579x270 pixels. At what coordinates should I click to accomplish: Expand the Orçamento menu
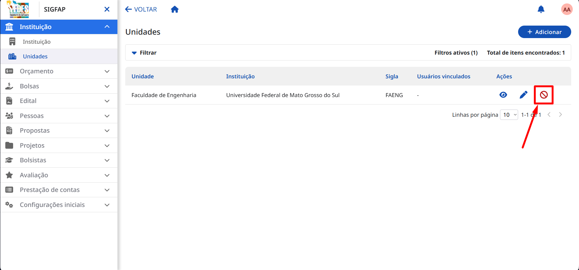pos(59,71)
